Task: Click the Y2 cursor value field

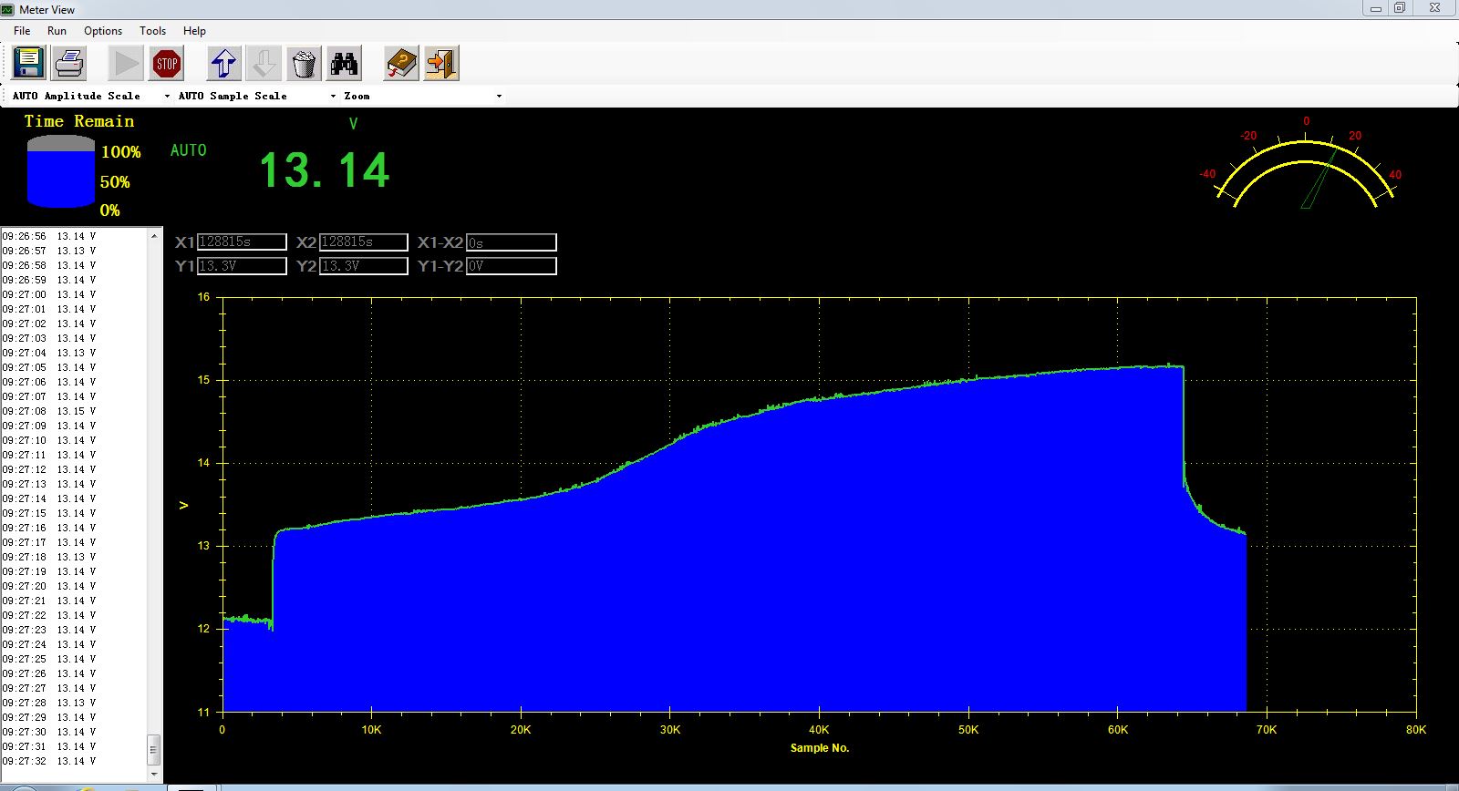Action: point(363,266)
